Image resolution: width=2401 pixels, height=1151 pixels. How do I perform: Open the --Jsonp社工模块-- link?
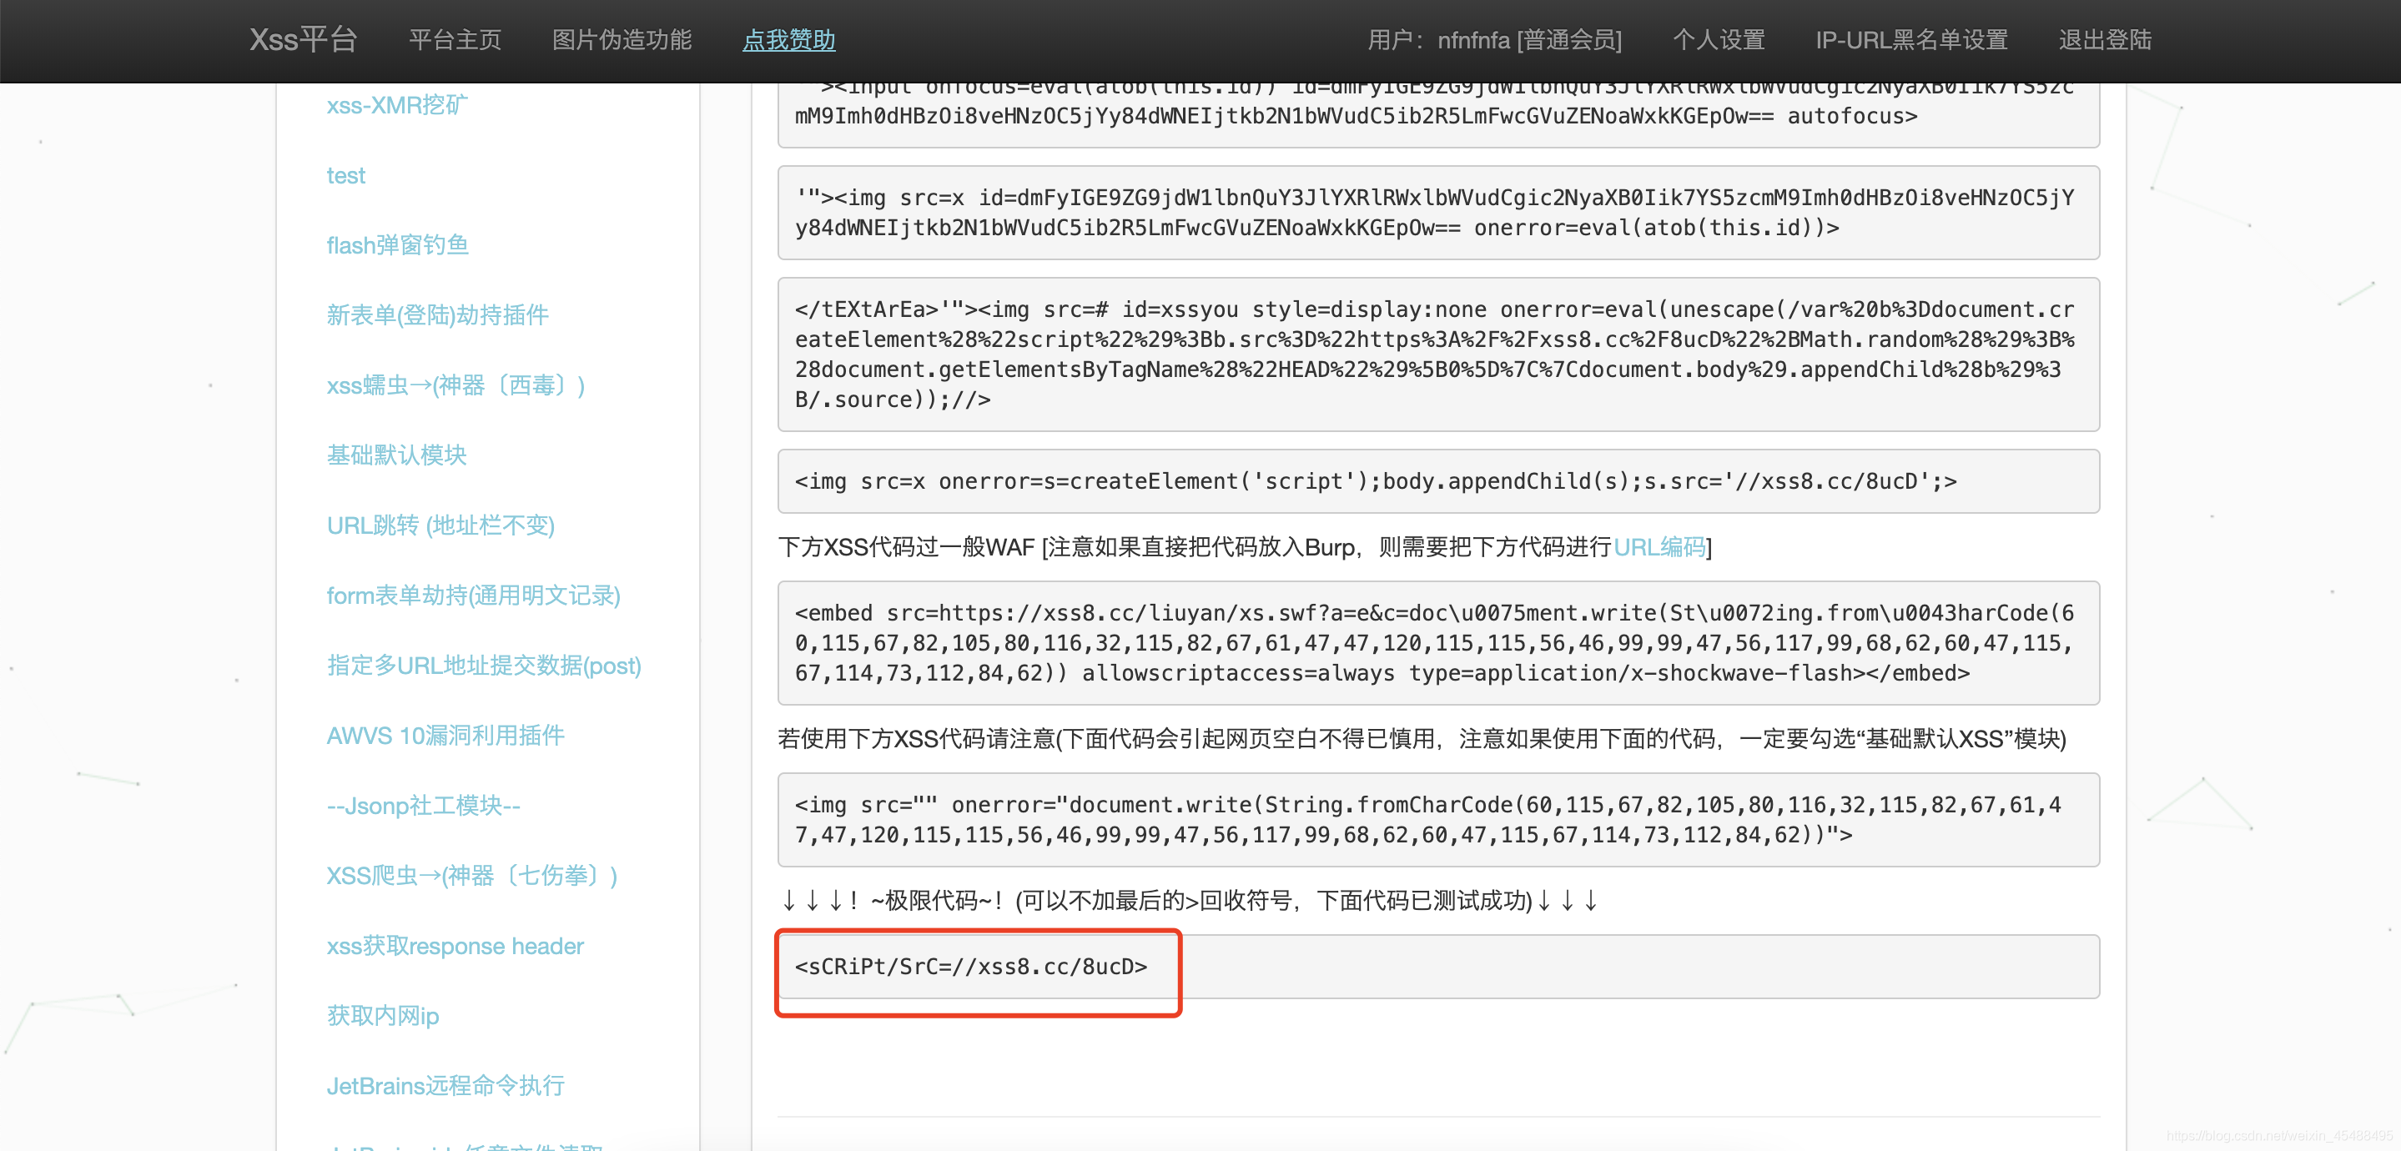[x=423, y=805]
